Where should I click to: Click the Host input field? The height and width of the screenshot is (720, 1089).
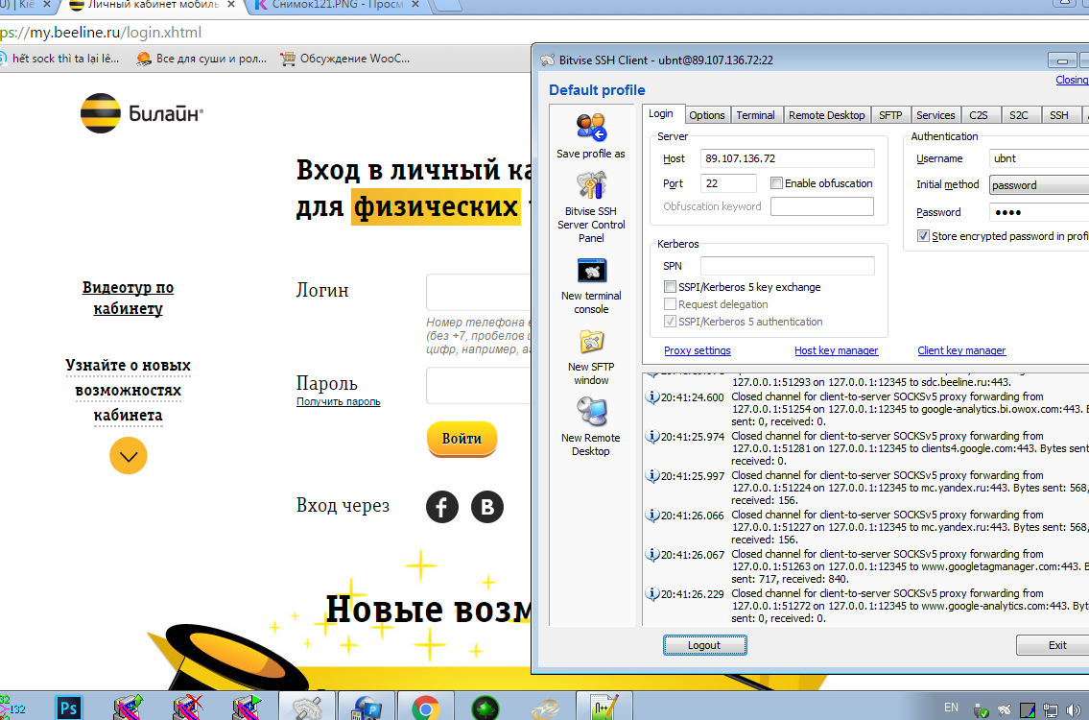click(788, 158)
